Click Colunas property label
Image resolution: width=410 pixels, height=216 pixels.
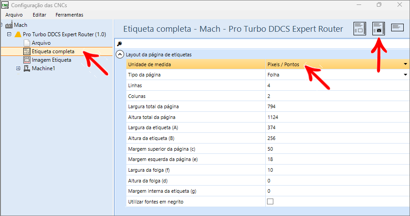coord(137,96)
